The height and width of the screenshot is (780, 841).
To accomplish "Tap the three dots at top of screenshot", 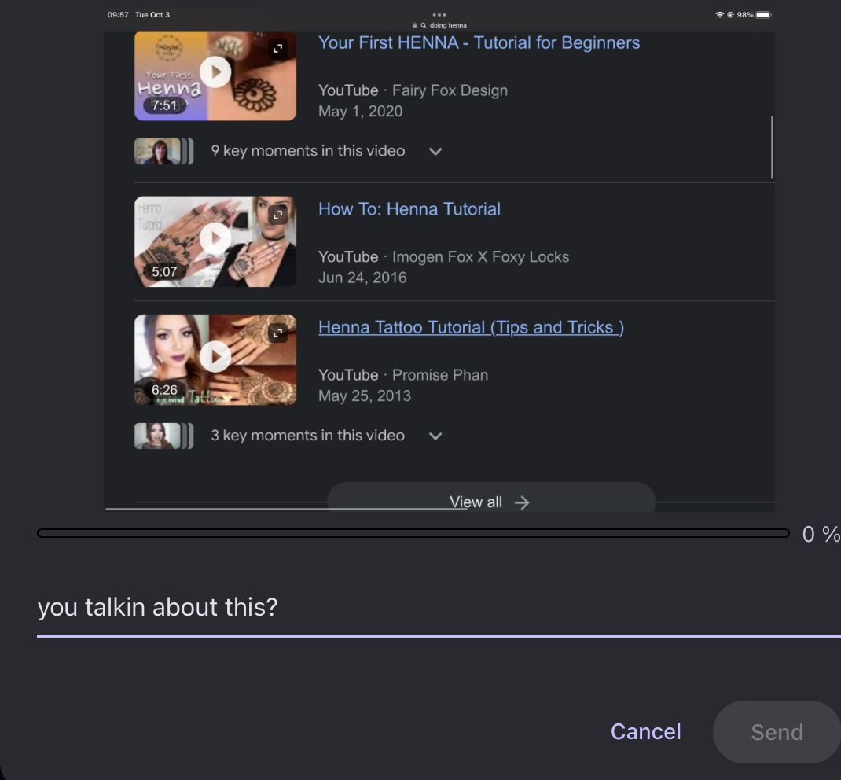I will pos(439,14).
